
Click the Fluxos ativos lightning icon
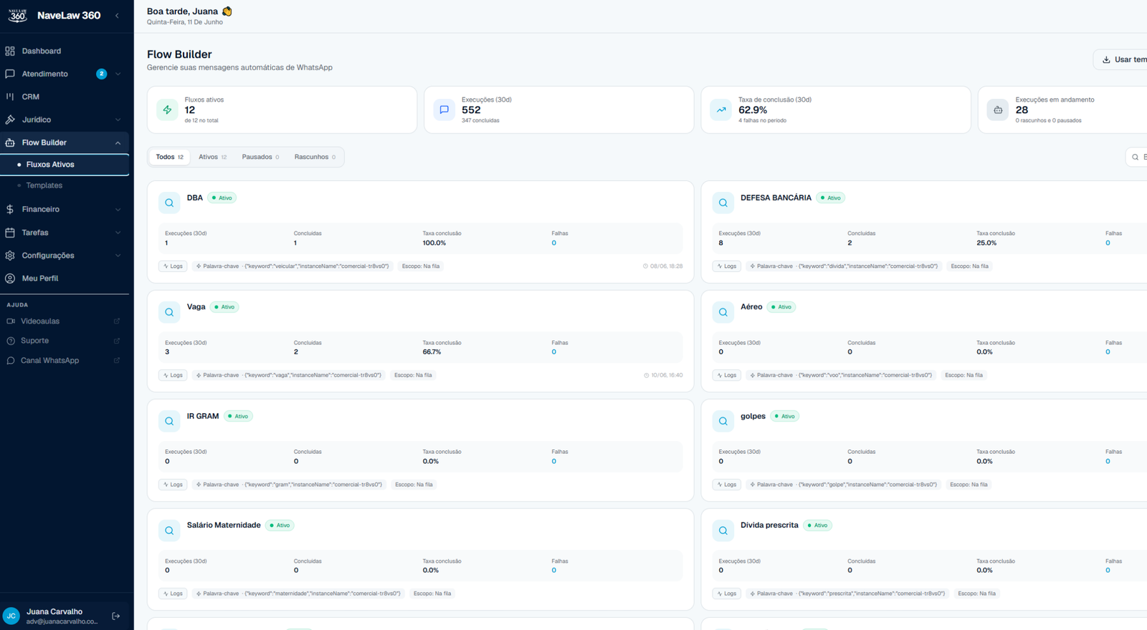point(167,110)
